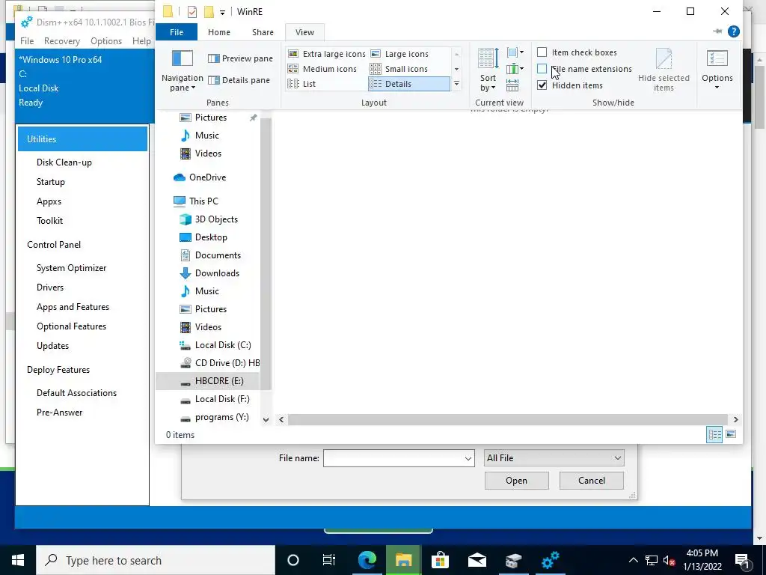Uncheck Hidden items checkbox
The height and width of the screenshot is (575, 766).
tap(542, 85)
